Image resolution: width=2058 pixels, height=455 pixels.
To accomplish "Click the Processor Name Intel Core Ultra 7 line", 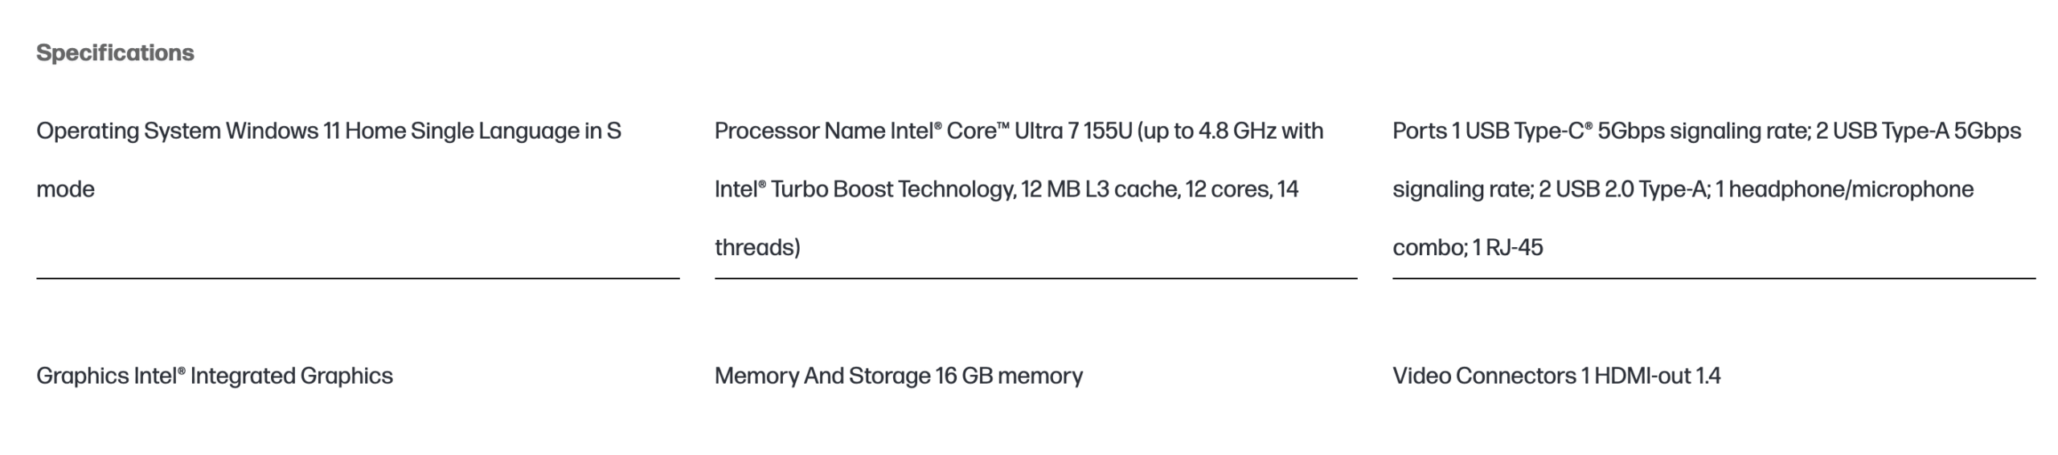I will [x=1019, y=131].
